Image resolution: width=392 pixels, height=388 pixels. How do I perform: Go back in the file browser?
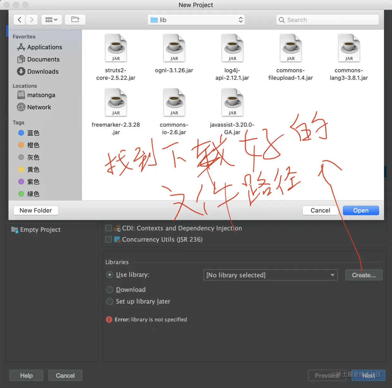20,20
